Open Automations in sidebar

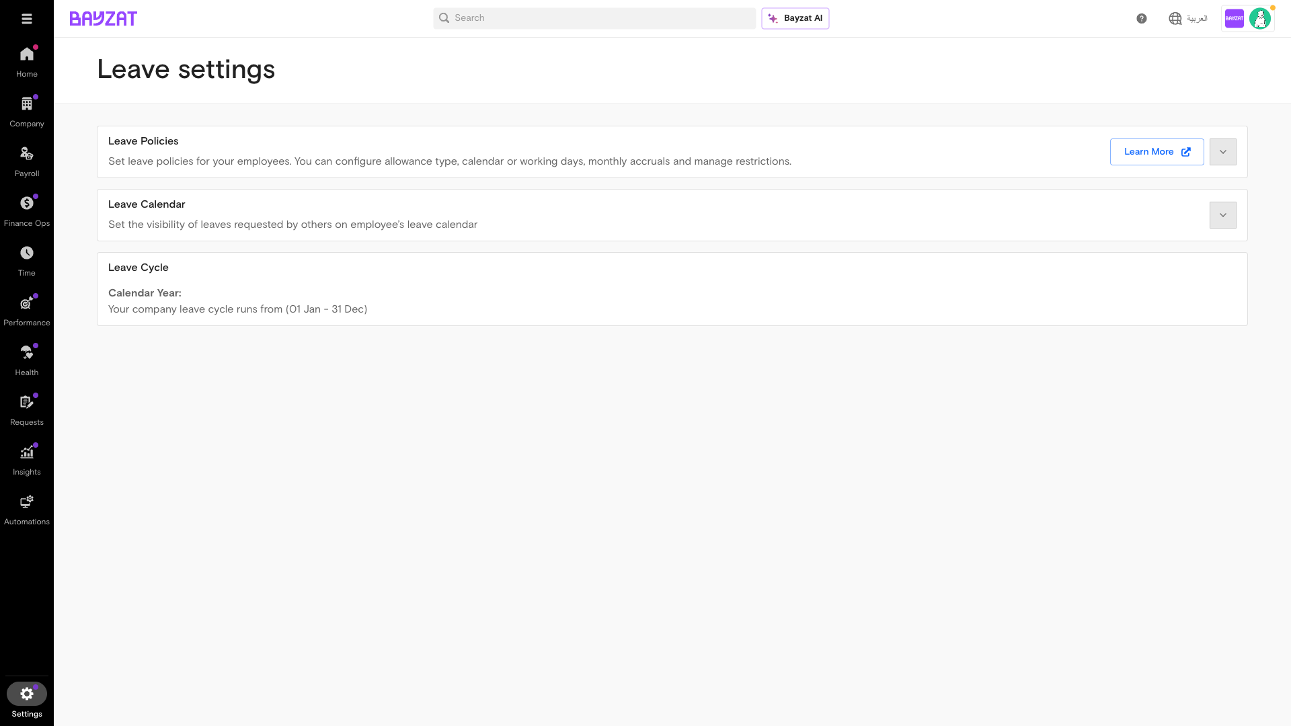(x=27, y=510)
